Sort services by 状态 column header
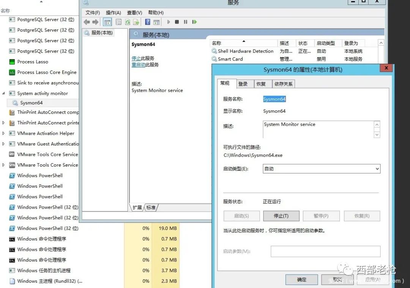The width and height of the screenshot is (410, 288). pos(305,43)
